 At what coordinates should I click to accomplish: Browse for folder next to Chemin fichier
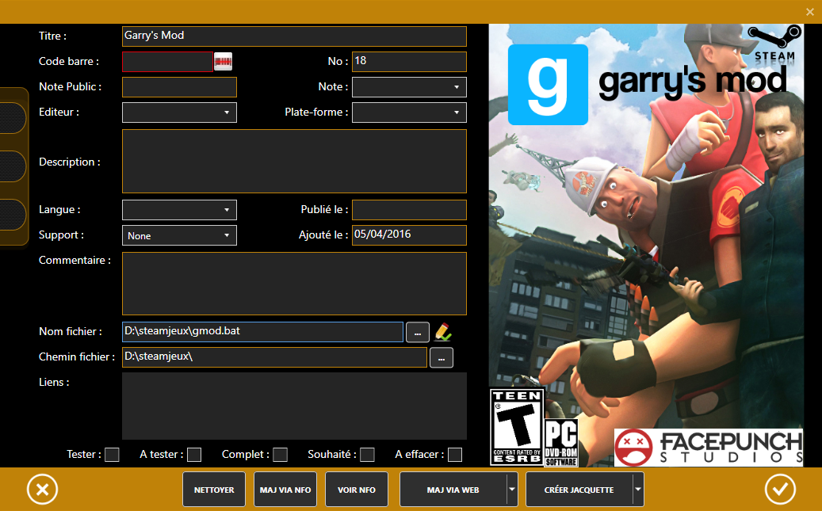(442, 357)
